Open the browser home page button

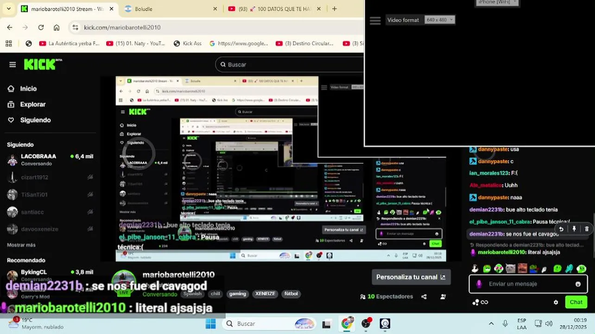click(57, 27)
